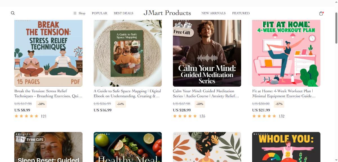Click the star rating for Calm Your Mind
Screen dimensions: 338x162
[x=185, y=116]
